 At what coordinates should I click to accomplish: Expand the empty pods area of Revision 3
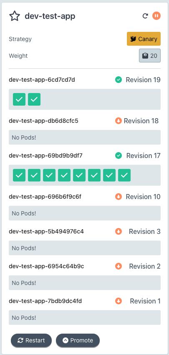(85, 248)
